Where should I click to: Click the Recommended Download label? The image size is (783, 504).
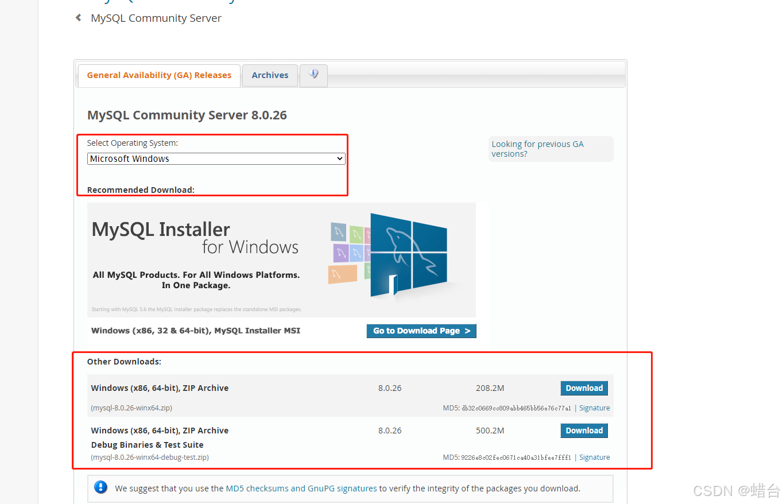141,190
